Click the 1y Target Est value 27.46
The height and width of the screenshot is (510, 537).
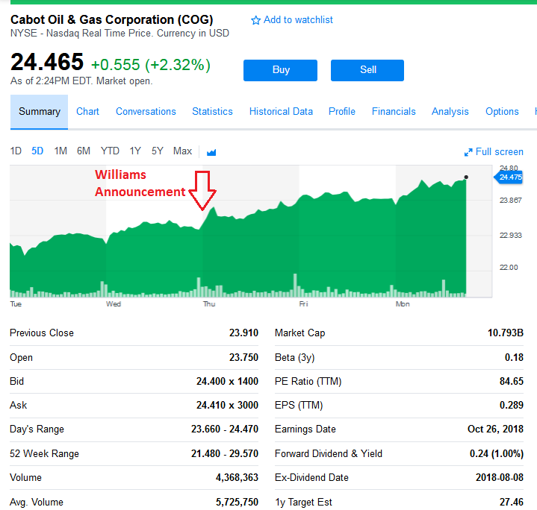(x=512, y=502)
